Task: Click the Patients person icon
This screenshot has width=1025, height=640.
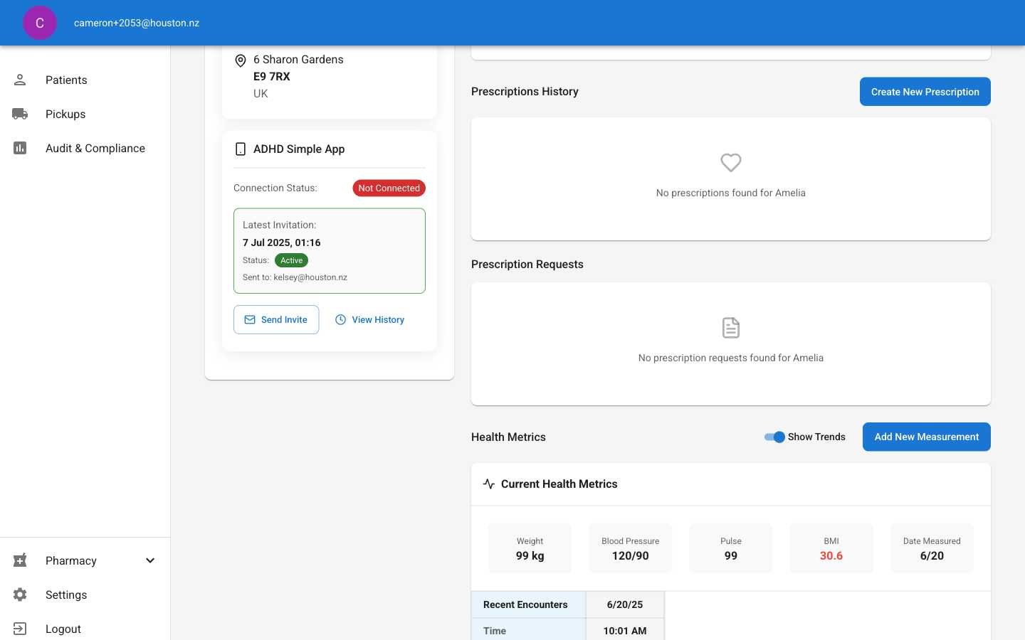Action: point(20,80)
